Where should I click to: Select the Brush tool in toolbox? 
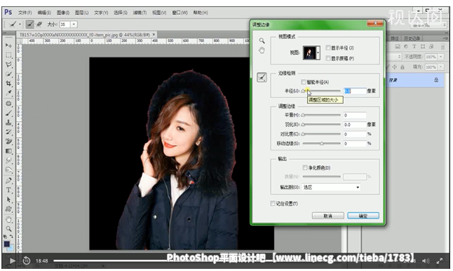(8, 113)
